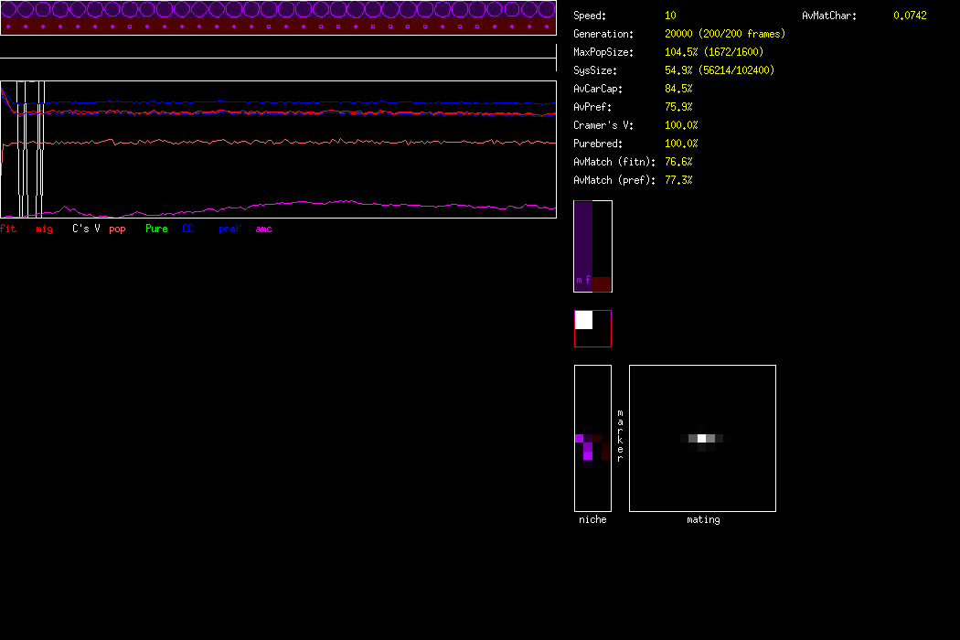
Task: Click the 'mig' legend label
Action: (x=44, y=229)
